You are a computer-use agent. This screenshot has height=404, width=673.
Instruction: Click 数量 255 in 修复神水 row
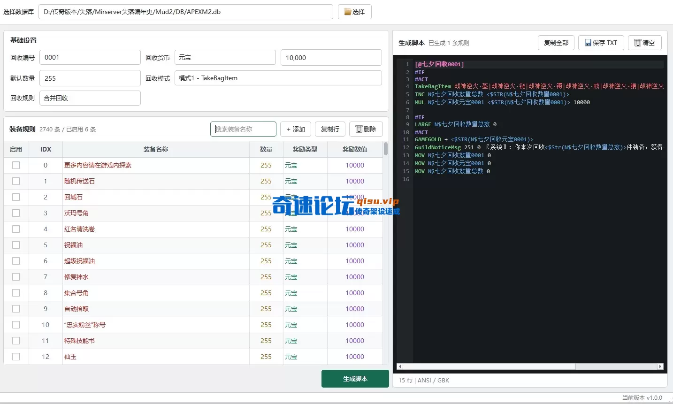click(266, 277)
